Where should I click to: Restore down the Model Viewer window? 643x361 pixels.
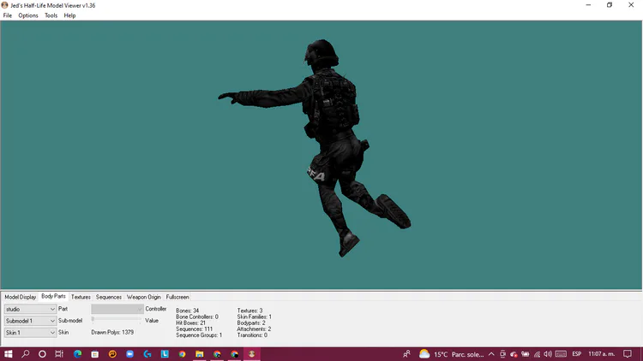tap(610, 5)
